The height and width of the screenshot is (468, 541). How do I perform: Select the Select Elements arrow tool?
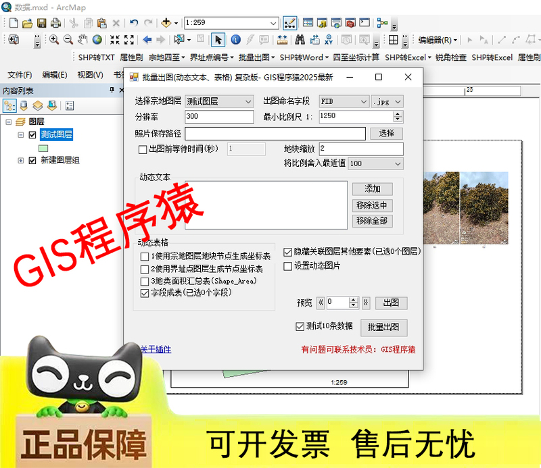point(218,40)
